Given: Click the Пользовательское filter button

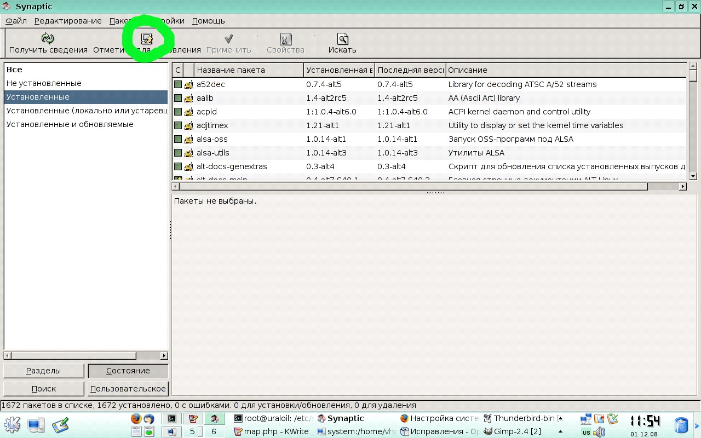Looking at the screenshot, I should (128, 389).
